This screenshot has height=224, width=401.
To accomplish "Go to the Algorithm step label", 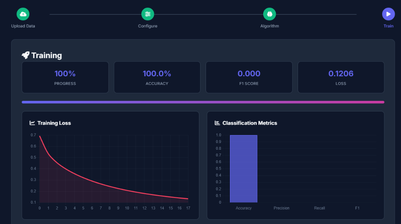I will coord(269,26).
